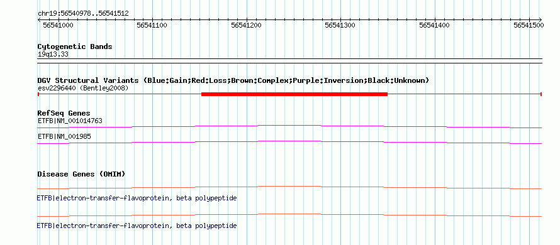Click the Cytogenetic Bands track title

point(75,46)
